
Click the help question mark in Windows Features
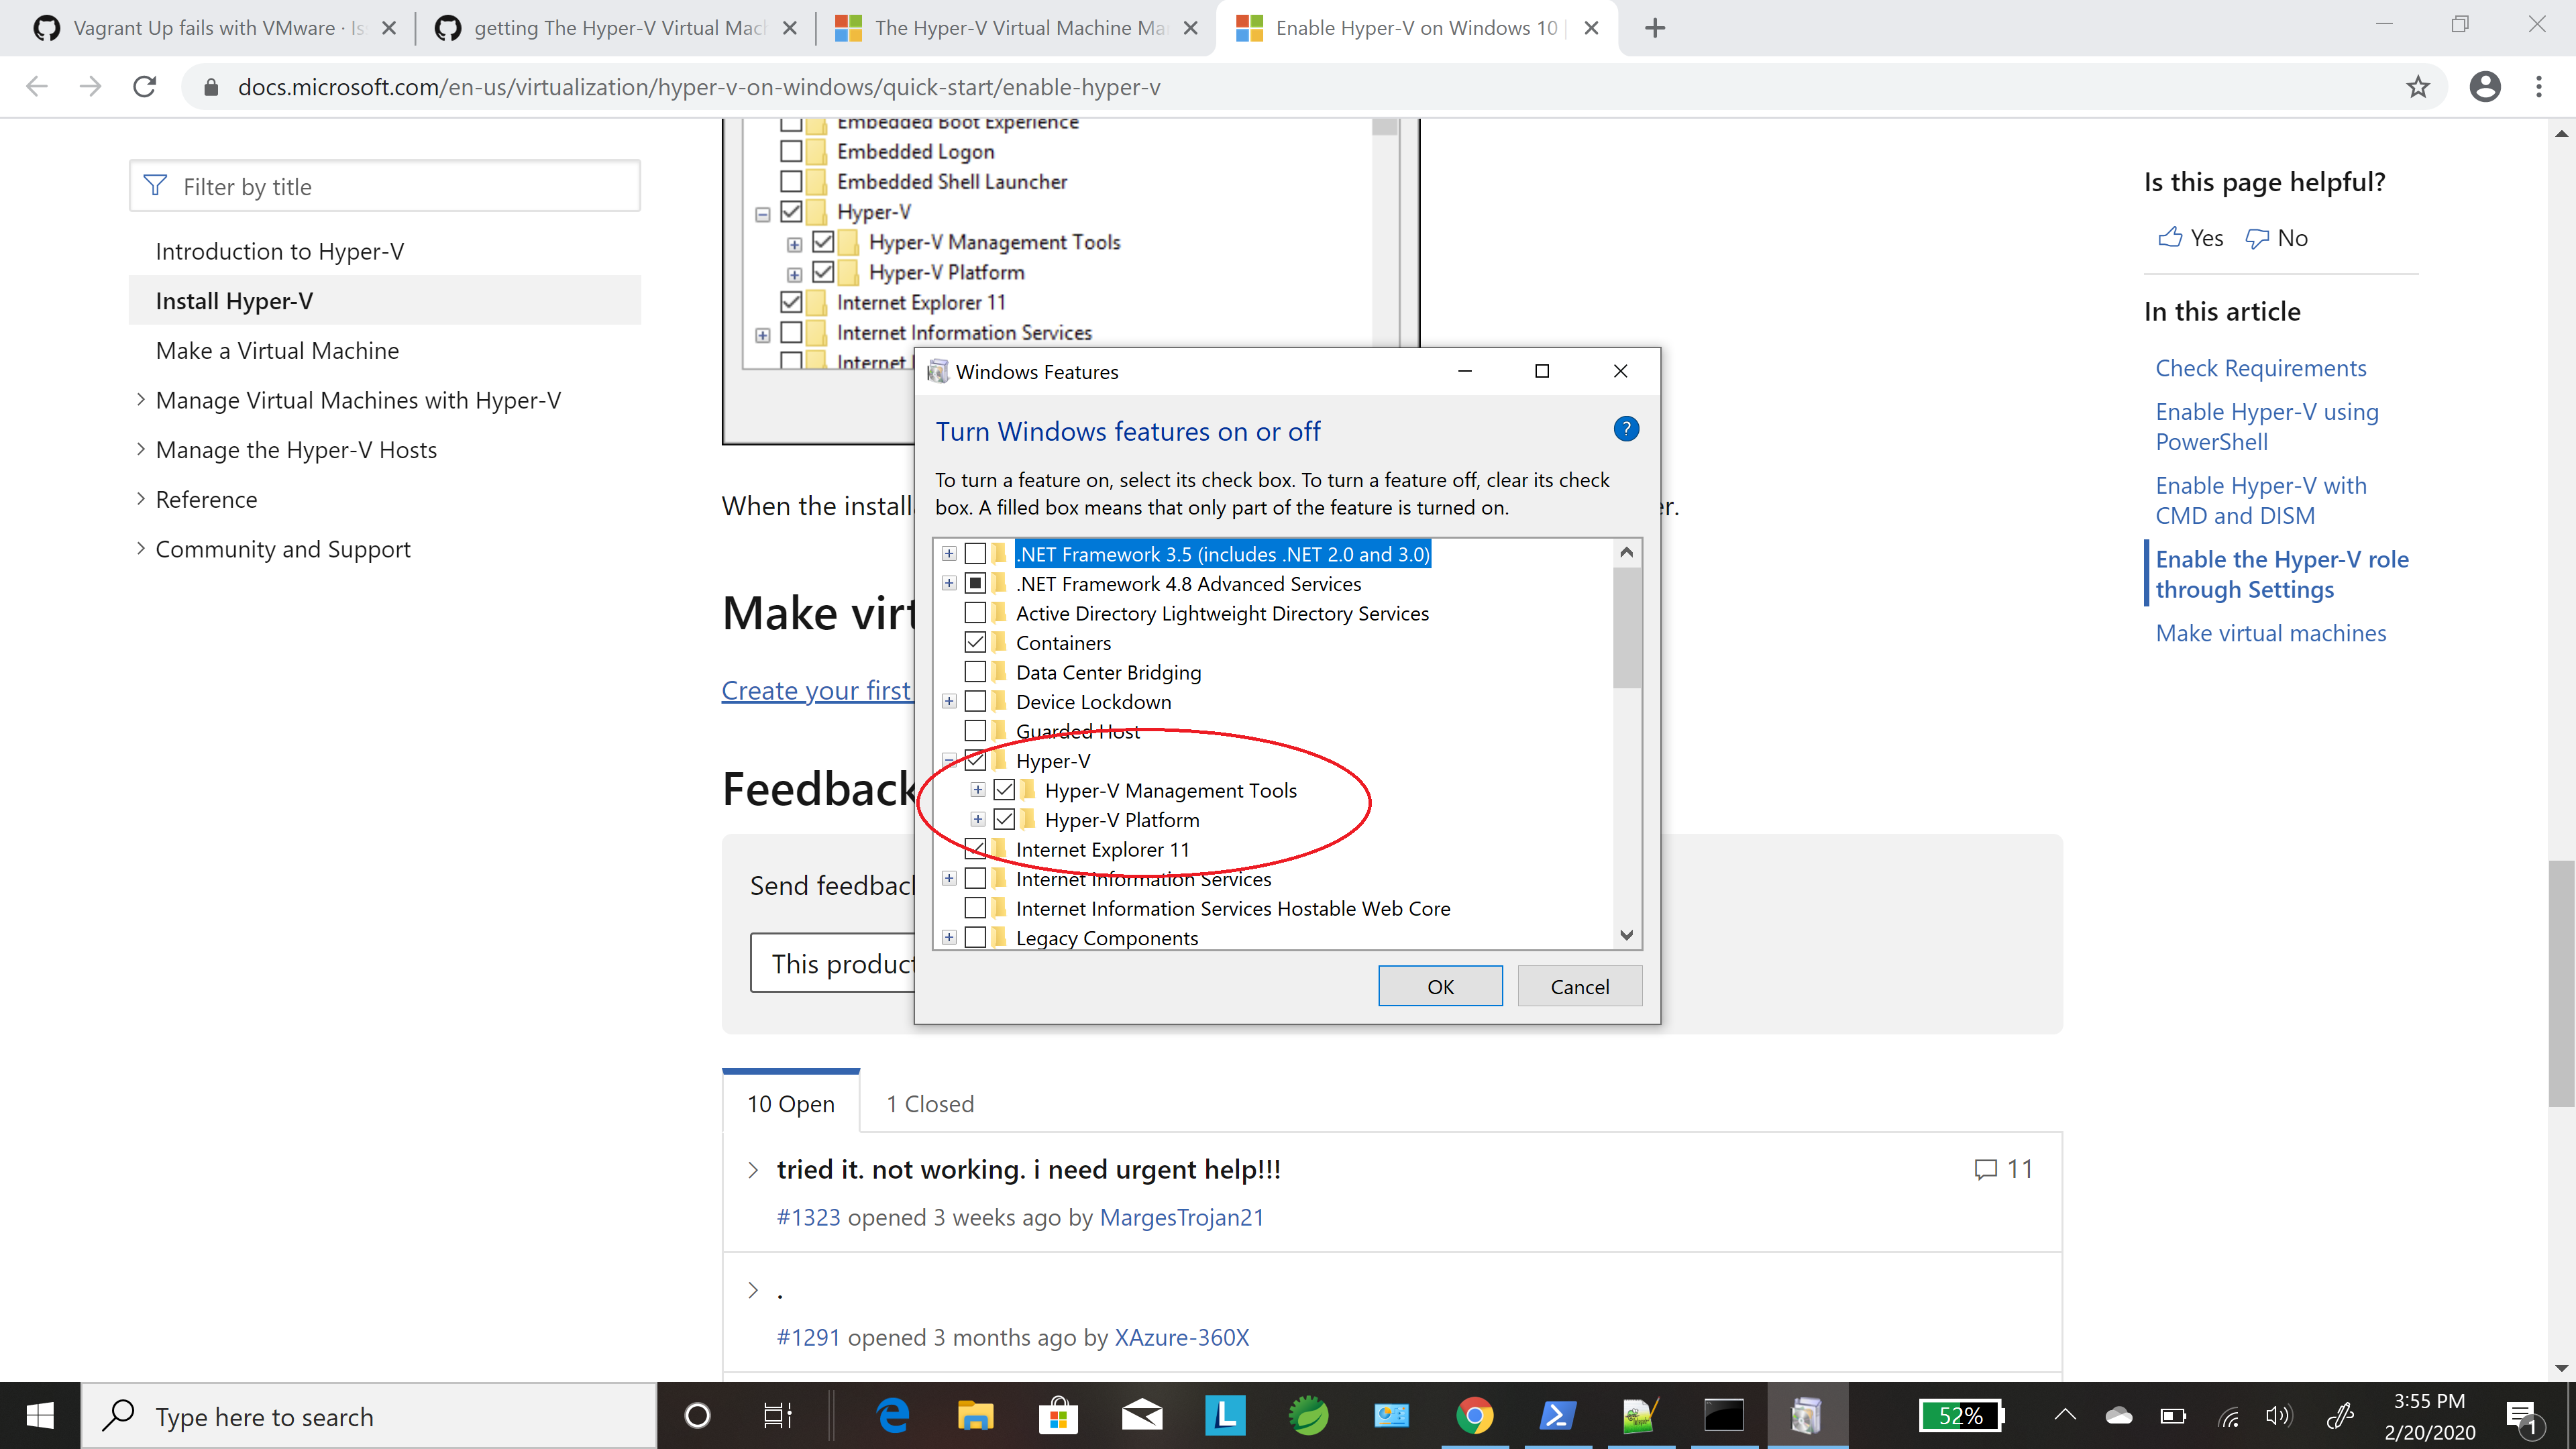[1626, 429]
